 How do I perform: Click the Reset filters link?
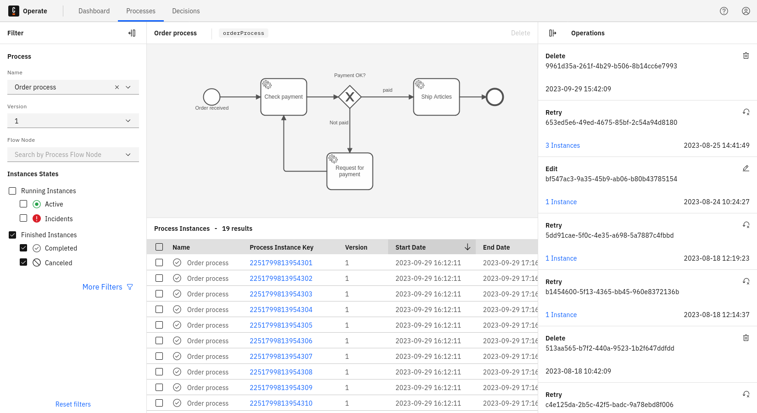[73, 404]
